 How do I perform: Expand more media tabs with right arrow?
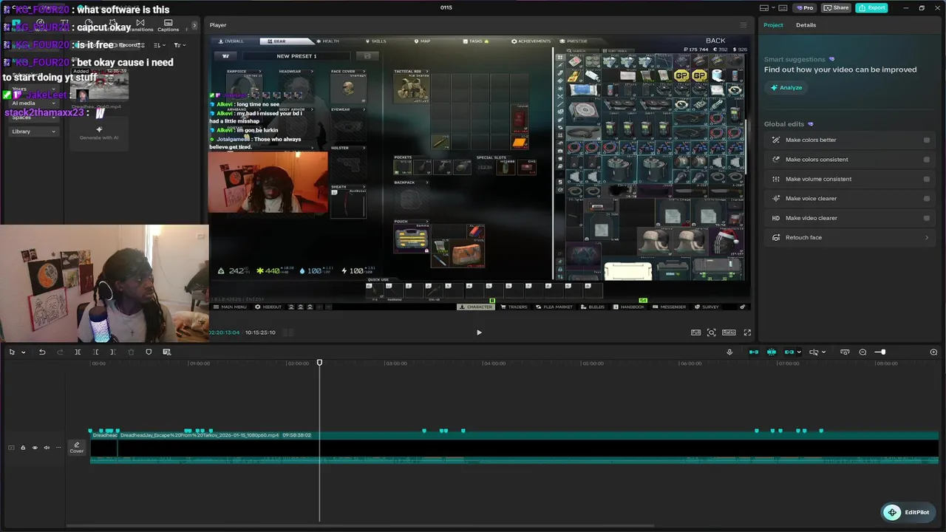pyautogui.click(x=194, y=26)
